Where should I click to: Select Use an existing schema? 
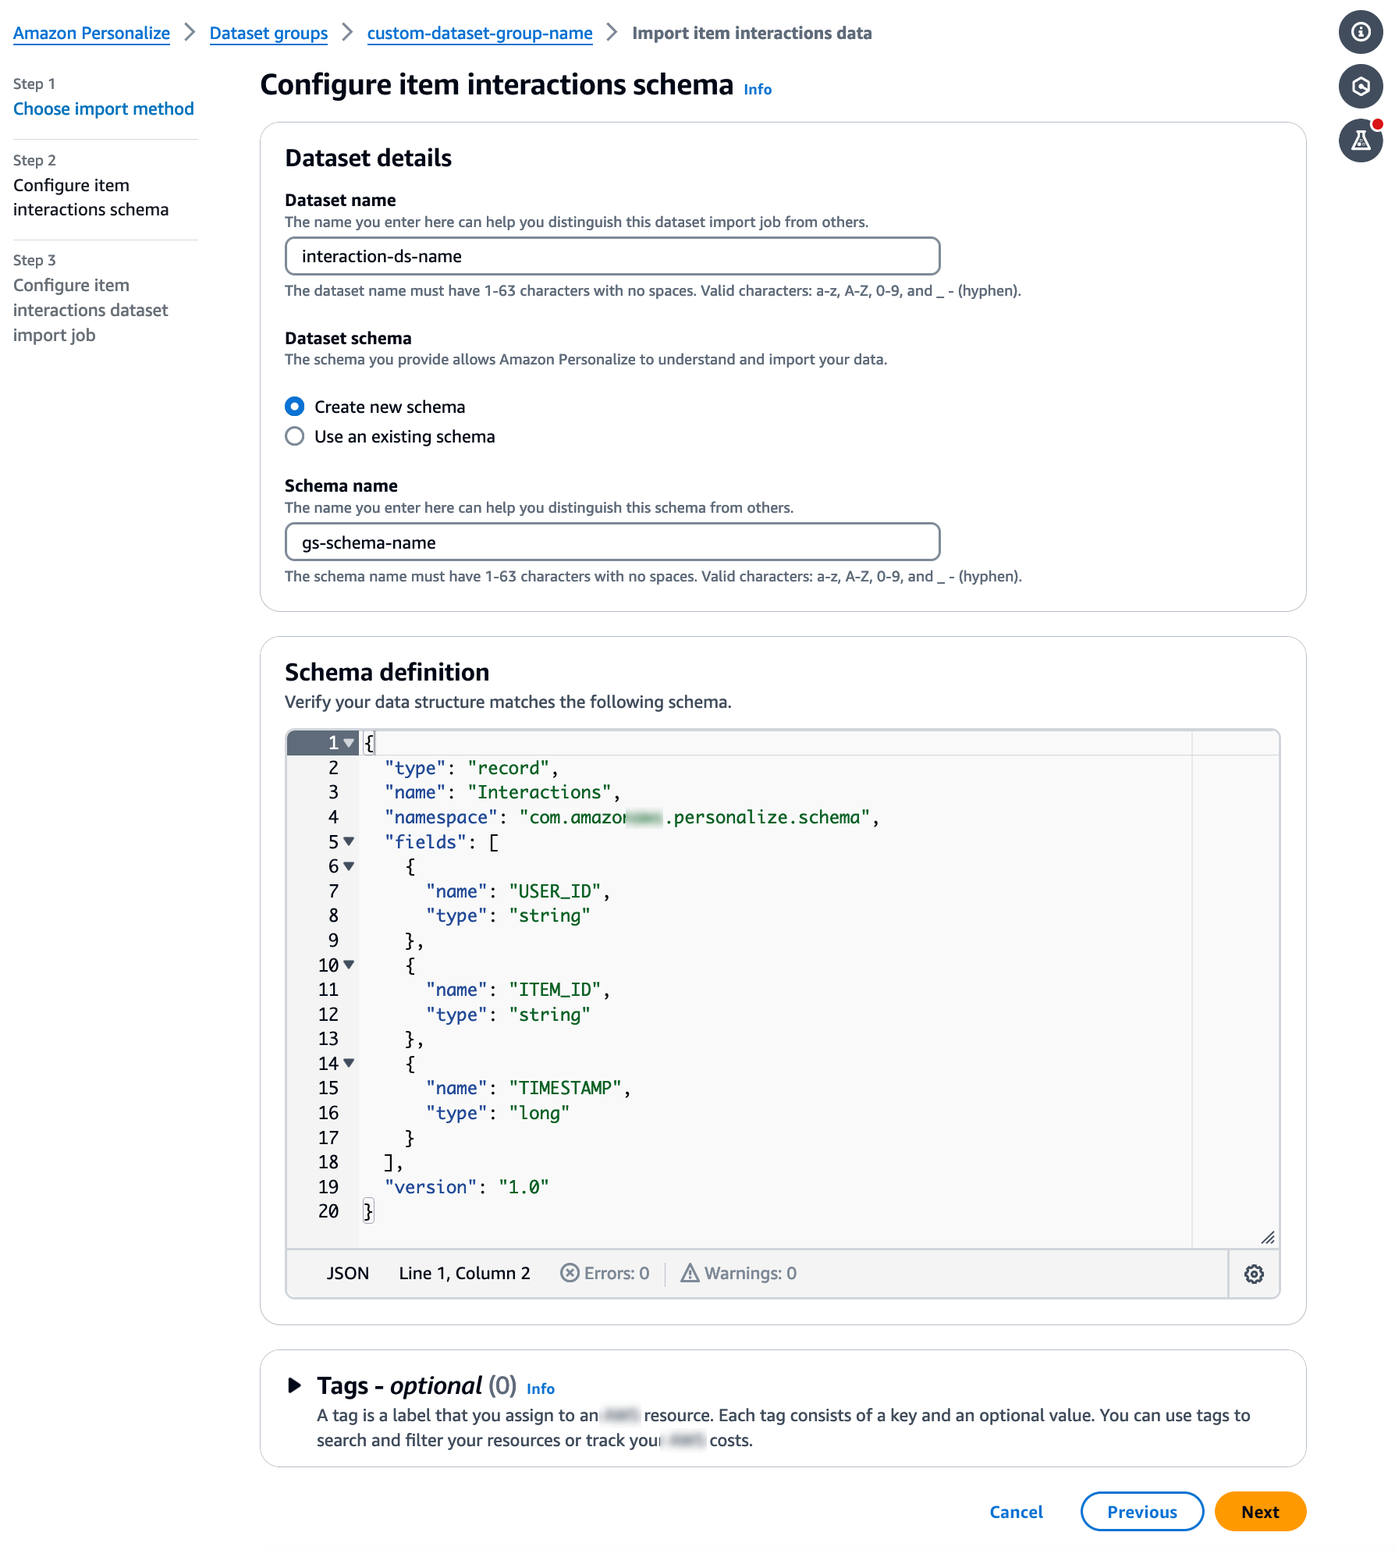[x=294, y=436]
